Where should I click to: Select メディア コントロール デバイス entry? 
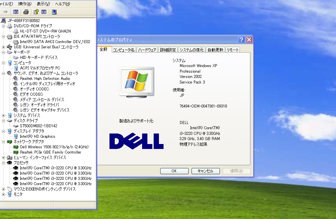[x=42, y=100]
